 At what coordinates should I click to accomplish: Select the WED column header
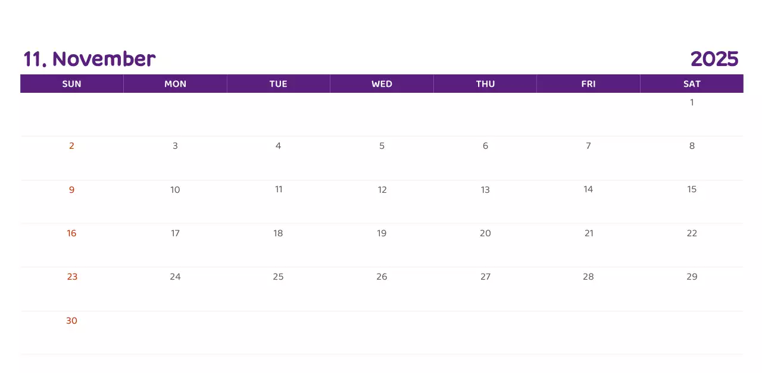(x=382, y=84)
